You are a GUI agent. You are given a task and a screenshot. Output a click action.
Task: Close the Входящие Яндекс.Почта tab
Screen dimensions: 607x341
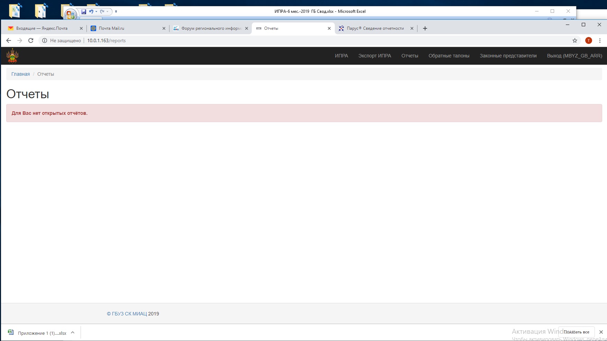pos(81,28)
